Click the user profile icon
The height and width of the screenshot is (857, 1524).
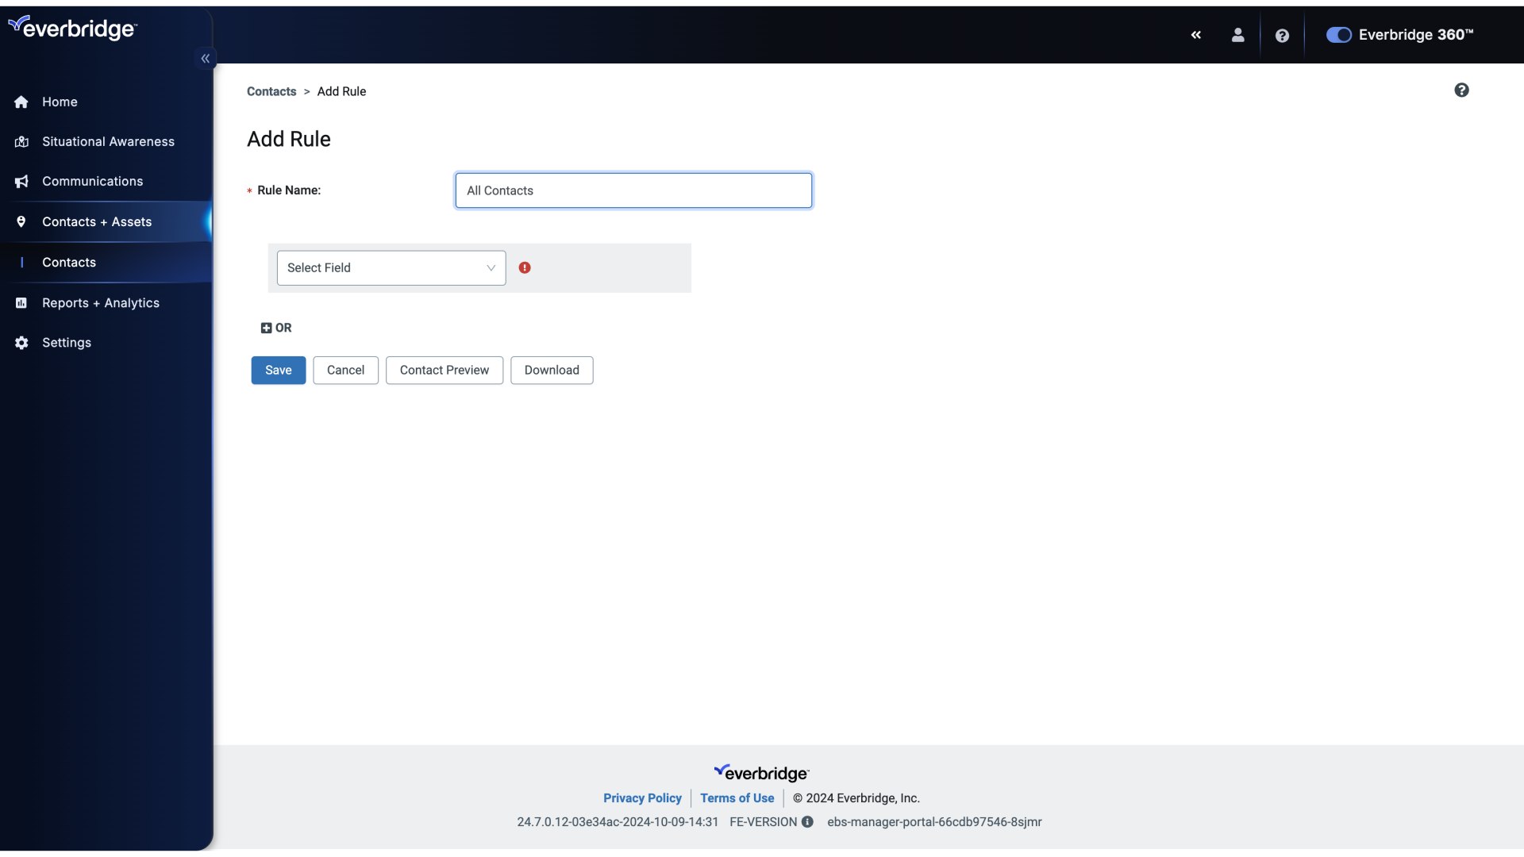click(1238, 35)
